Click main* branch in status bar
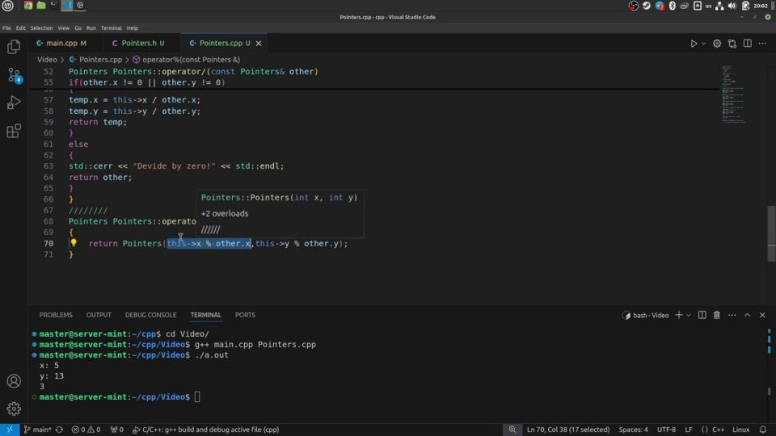 (x=38, y=430)
